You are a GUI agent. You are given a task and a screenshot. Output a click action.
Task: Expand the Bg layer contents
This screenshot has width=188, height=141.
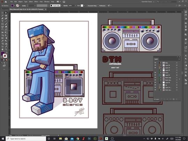click(161, 85)
